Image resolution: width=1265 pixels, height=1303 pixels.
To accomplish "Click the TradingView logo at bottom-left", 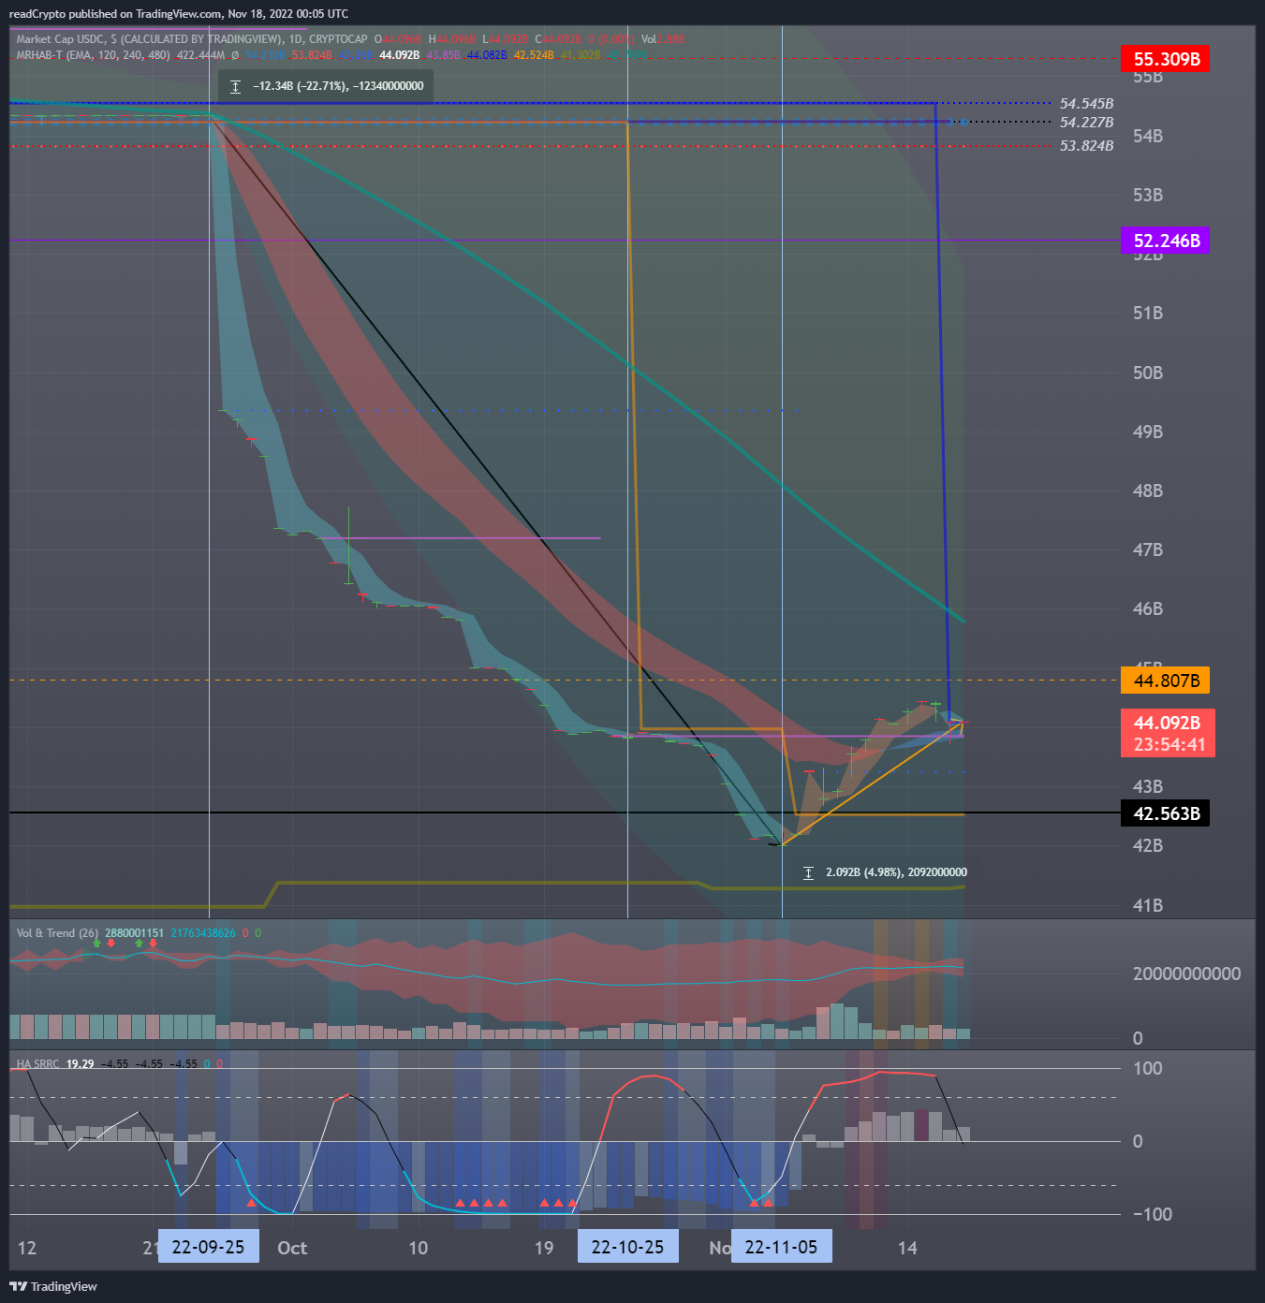I will click(x=53, y=1286).
